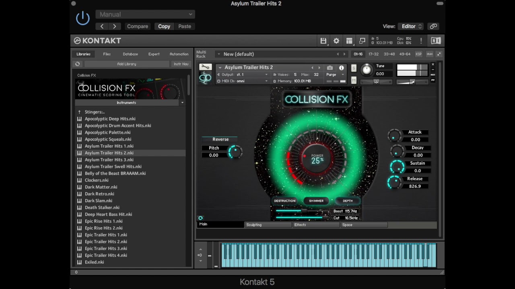
Task: Click the DESTRUCTION button
Action: [285, 201]
